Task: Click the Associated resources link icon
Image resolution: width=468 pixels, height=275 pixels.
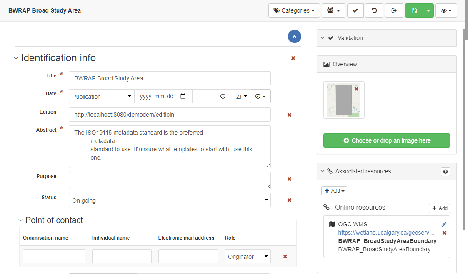Action: click(x=330, y=171)
